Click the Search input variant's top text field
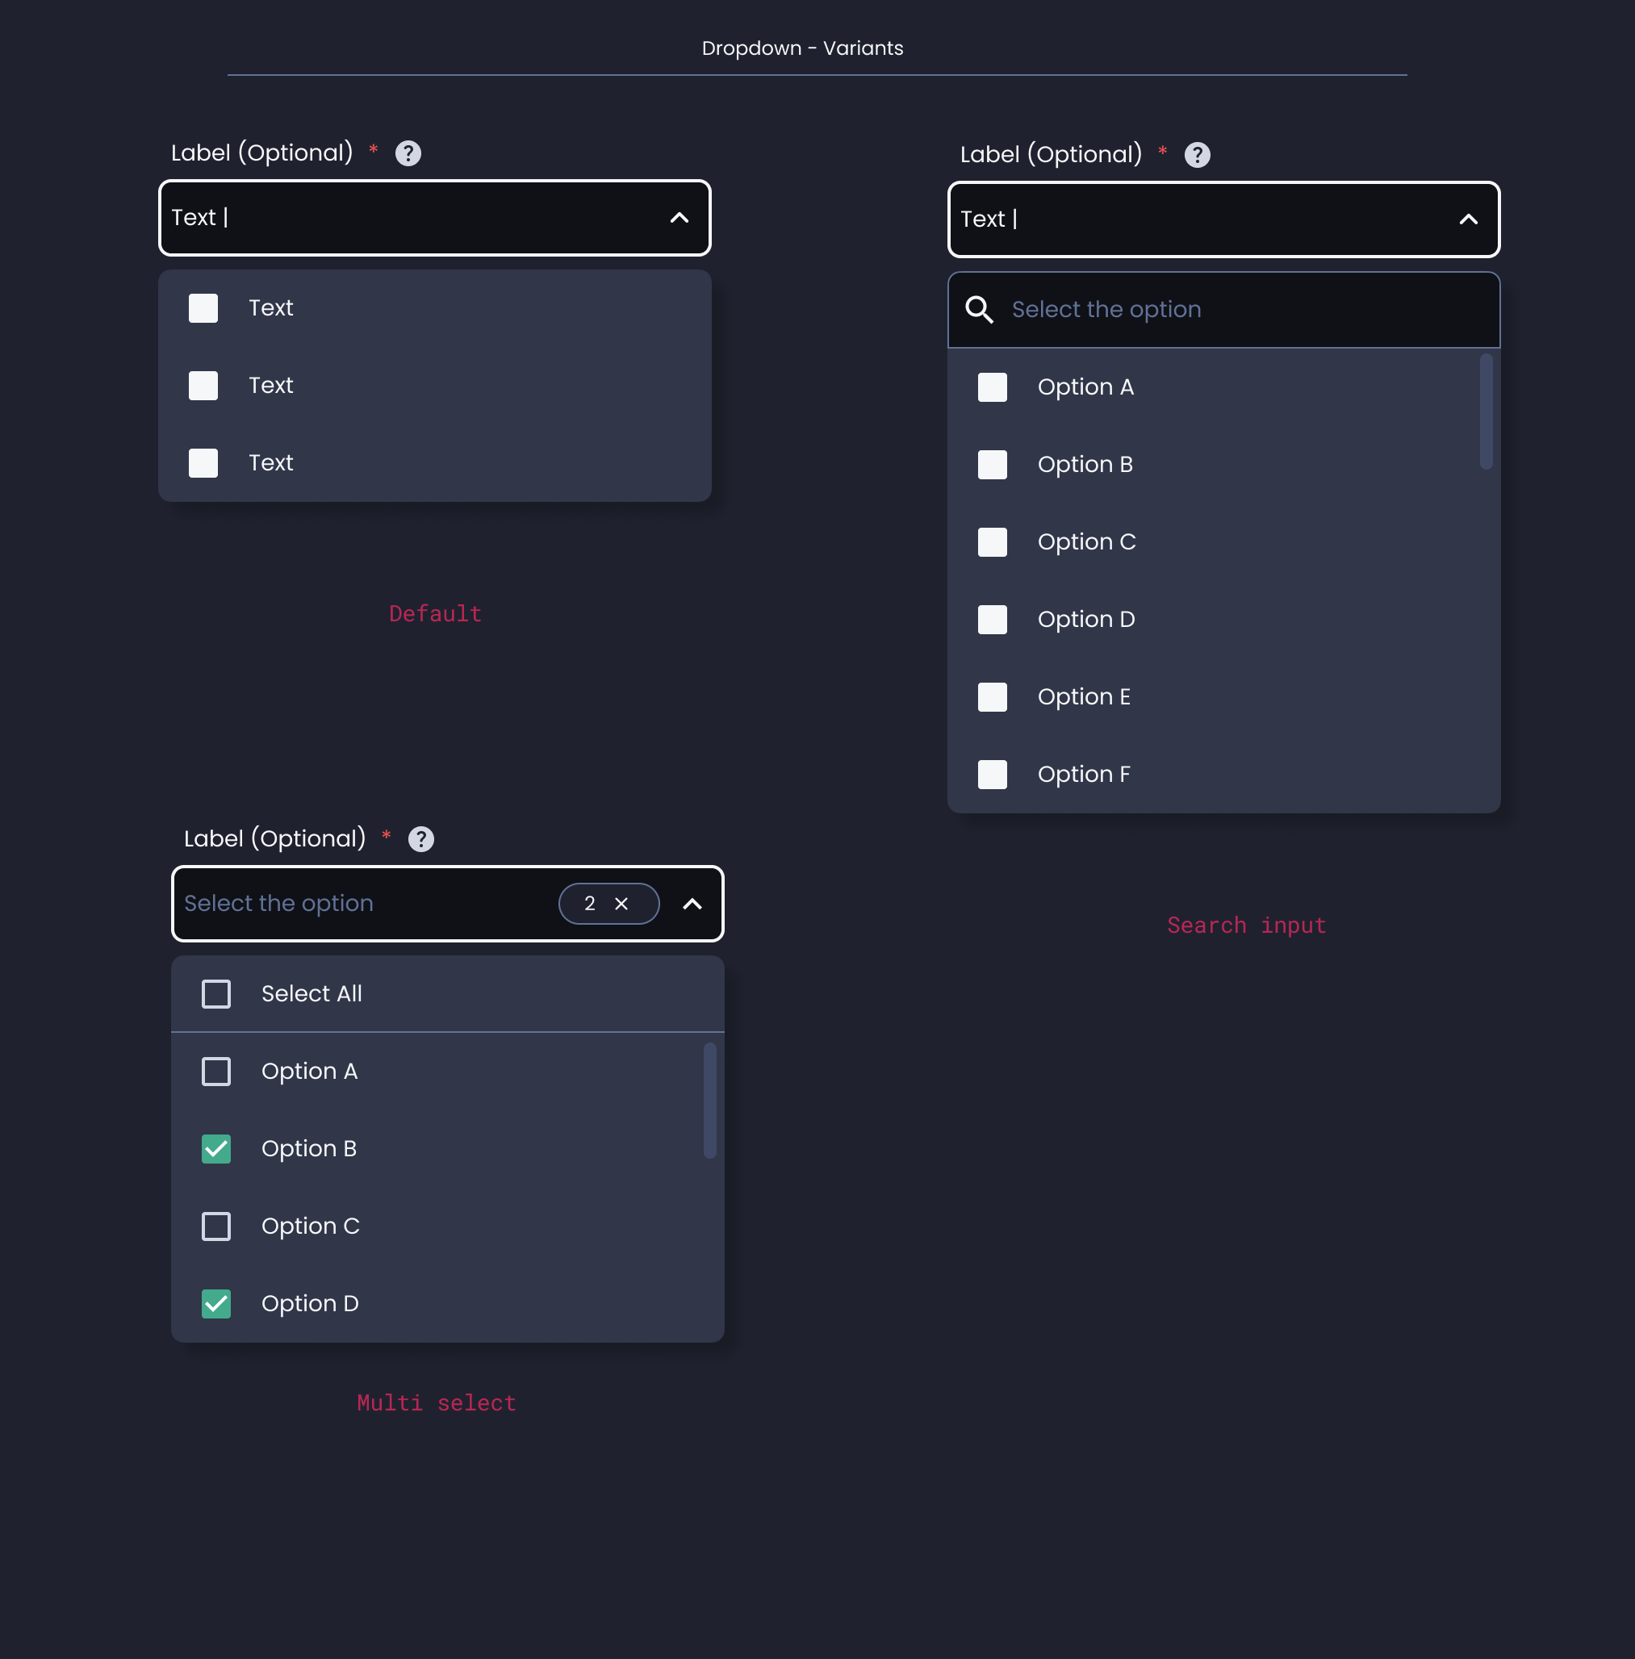1635x1659 pixels. pyautogui.click(x=1223, y=219)
